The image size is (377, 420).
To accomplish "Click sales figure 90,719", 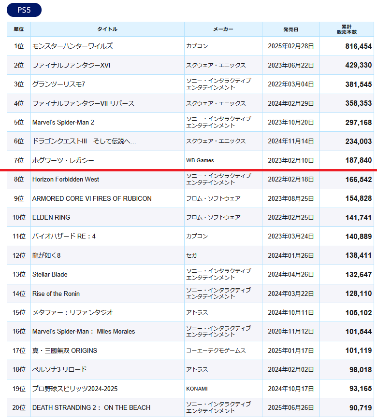I will [361, 407].
